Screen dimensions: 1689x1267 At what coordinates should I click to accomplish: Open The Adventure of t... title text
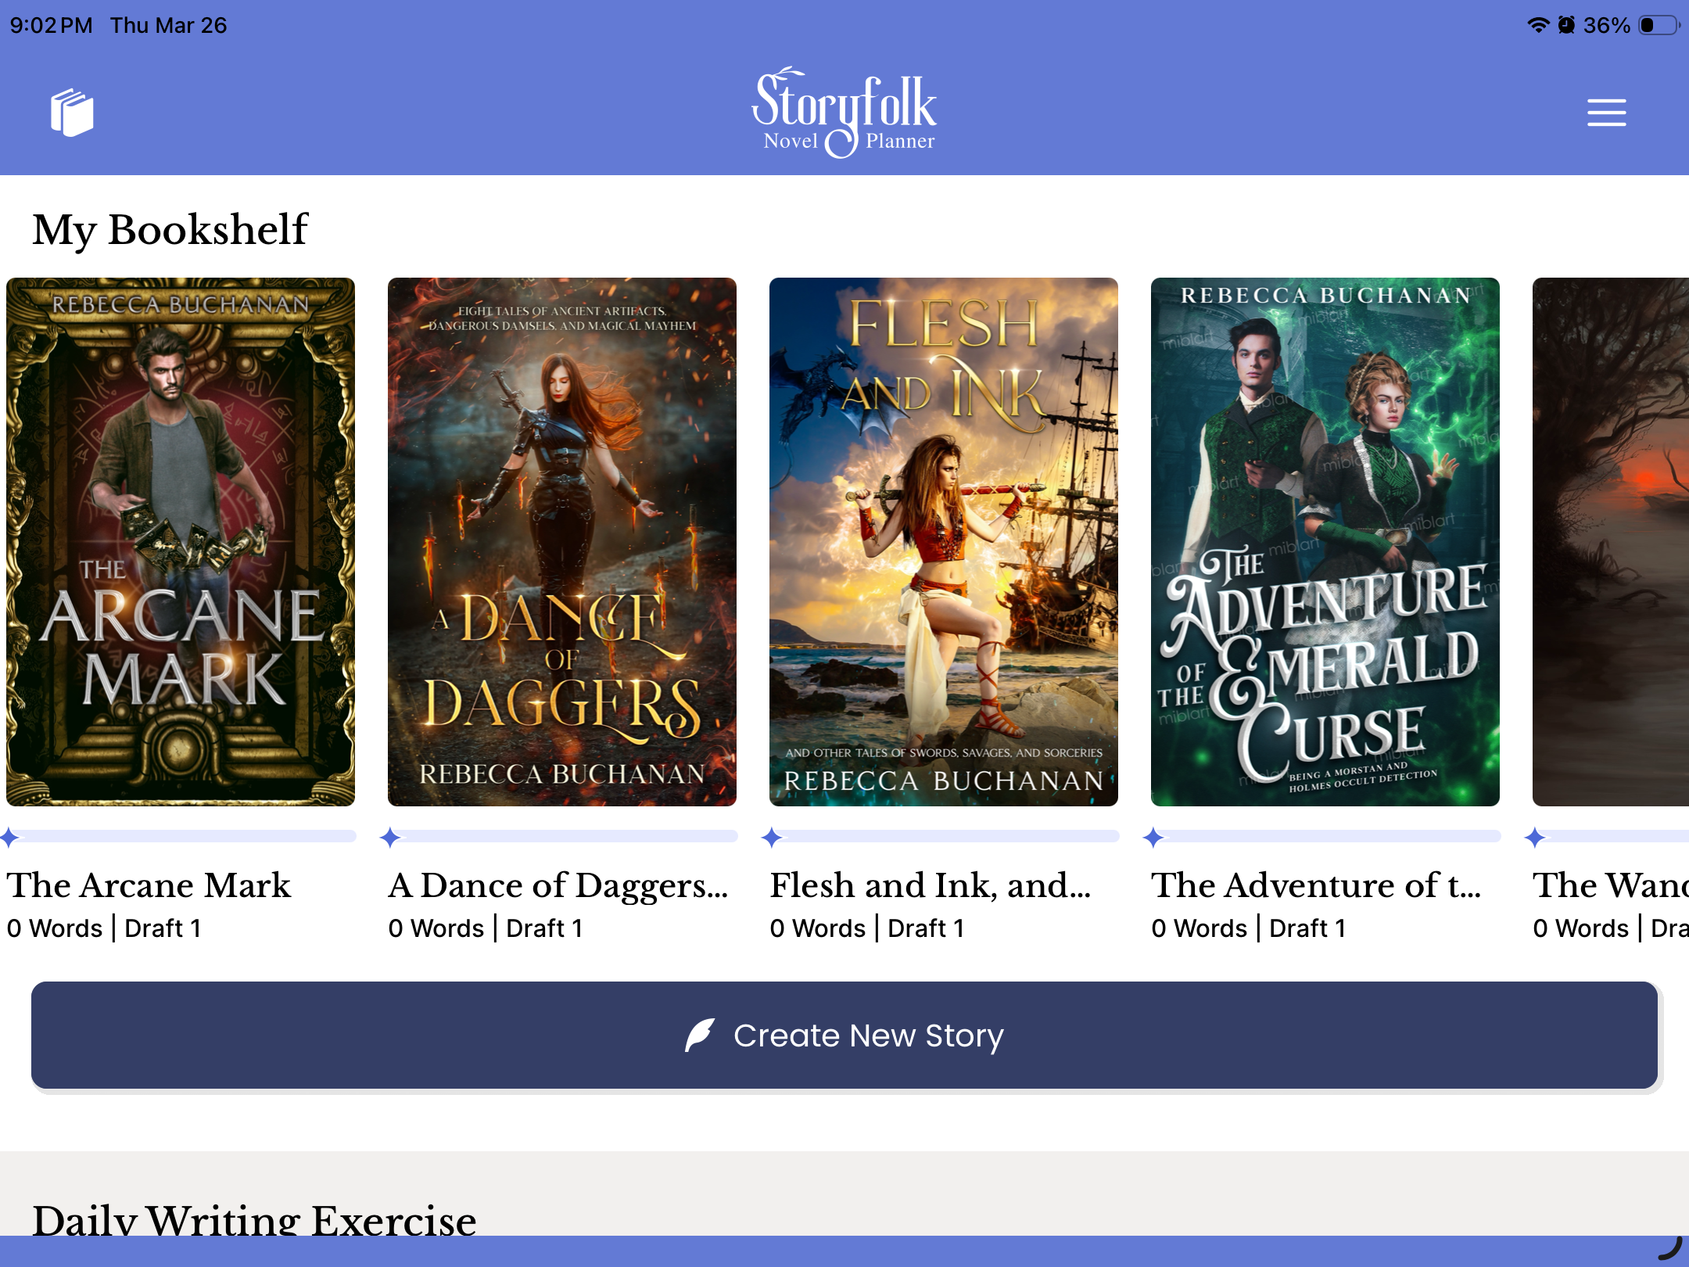tap(1316, 885)
